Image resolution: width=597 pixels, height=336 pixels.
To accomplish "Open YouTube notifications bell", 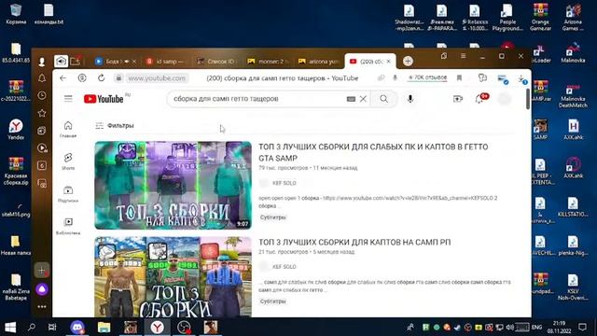I will coord(479,99).
